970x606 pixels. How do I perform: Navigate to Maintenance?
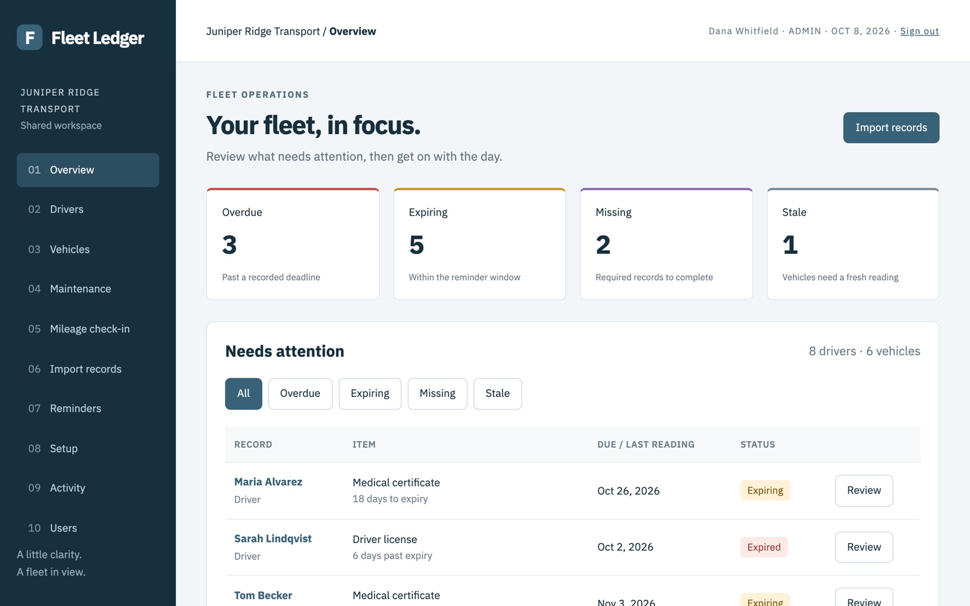[x=88, y=288]
